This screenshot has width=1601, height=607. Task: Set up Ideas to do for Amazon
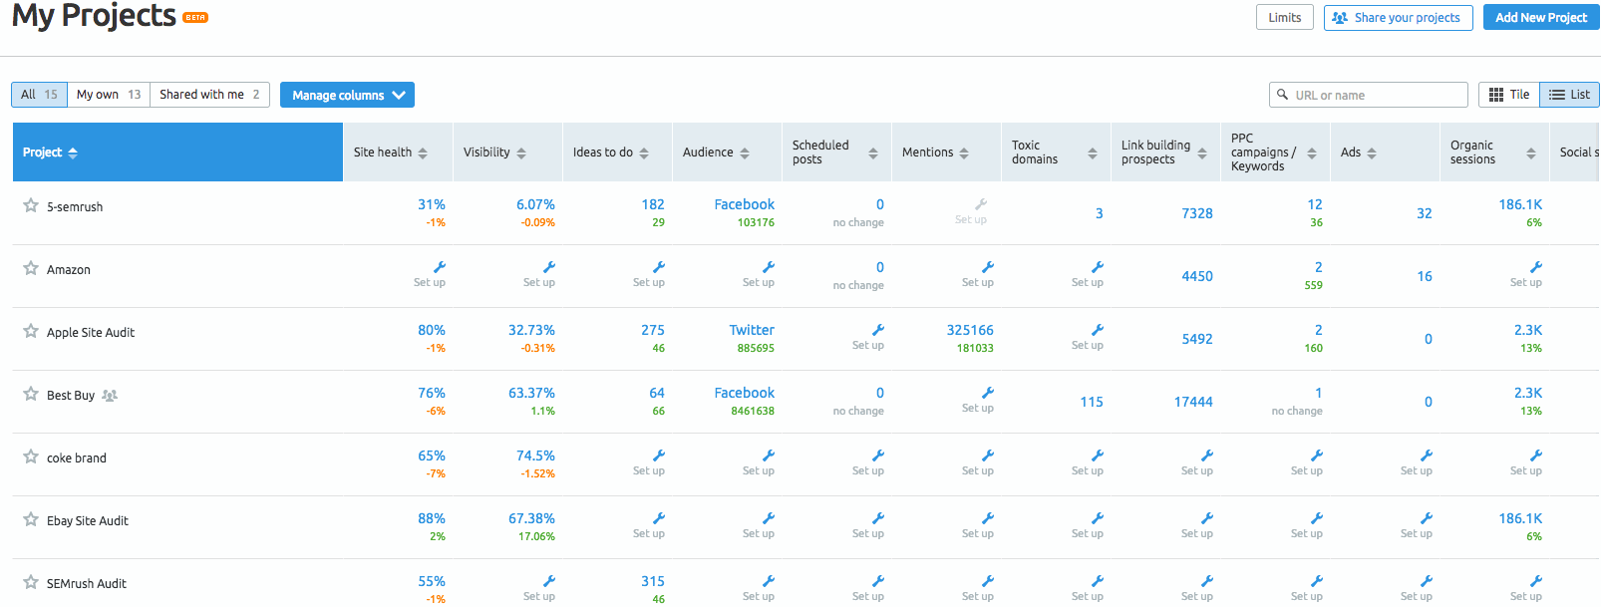click(x=650, y=274)
